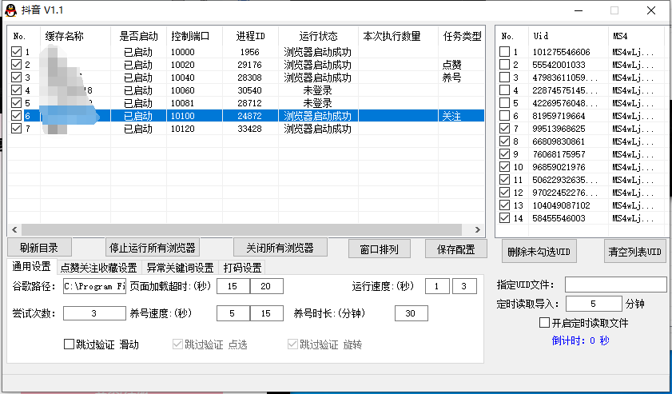Switch to the 点赞关注收藏设置 tab
The height and width of the screenshot is (394, 672).
[x=98, y=268]
